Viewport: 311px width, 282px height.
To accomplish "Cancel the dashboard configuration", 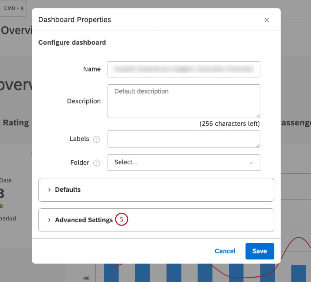I will [225, 251].
